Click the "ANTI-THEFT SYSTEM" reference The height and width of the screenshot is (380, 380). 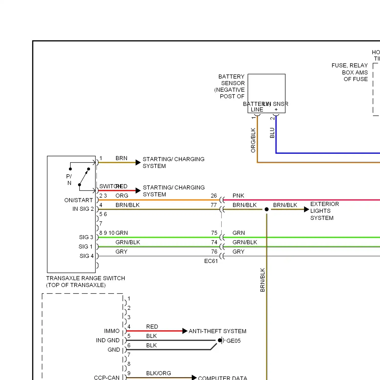(x=217, y=331)
